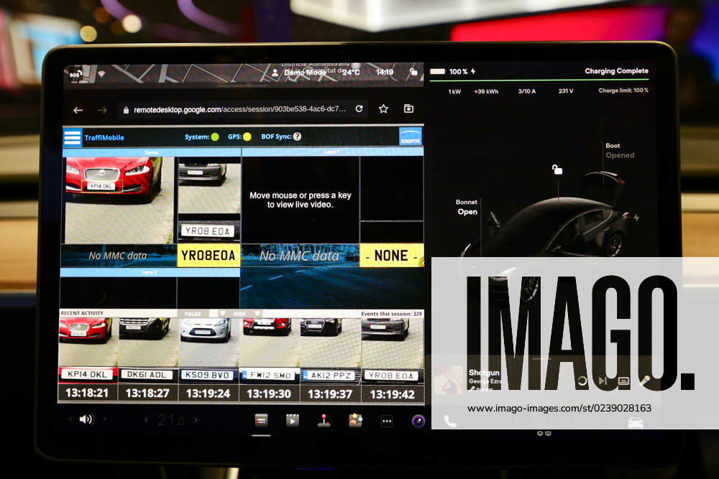Image resolution: width=719 pixels, height=479 pixels.
Task: Click the HIDE button in Recent Activity
Action: click(240, 314)
